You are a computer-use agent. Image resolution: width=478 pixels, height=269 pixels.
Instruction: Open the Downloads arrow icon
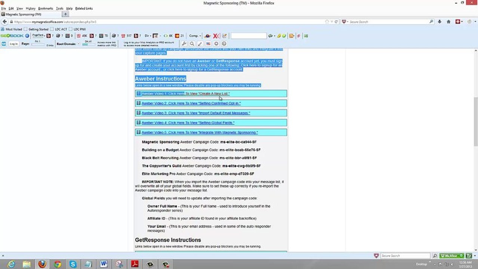point(440,22)
